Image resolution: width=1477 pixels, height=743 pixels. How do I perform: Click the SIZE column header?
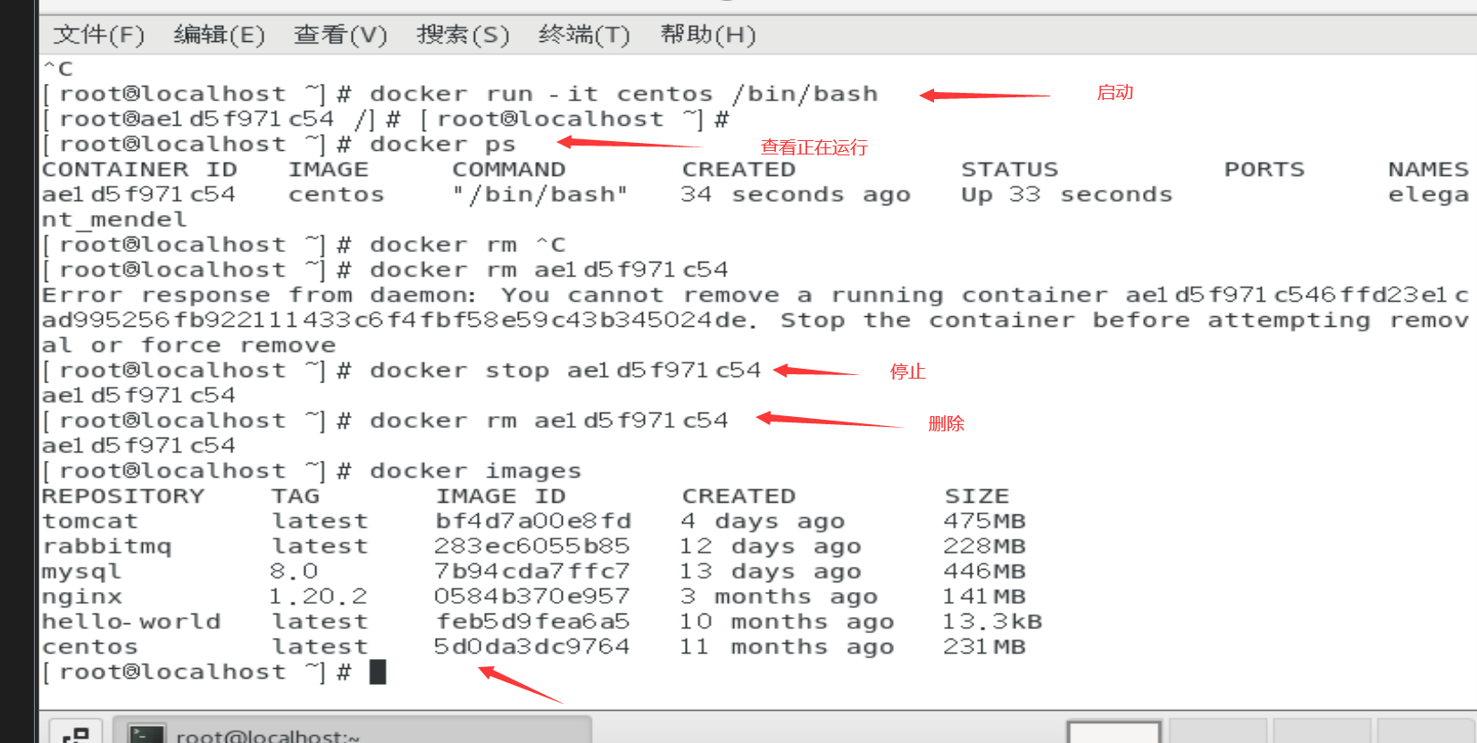pyautogui.click(x=977, y=497)
